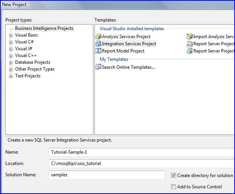Select the Analysis Services Project icon
The height and width of the screenshot is (194, 235).
tap(98, 36)
